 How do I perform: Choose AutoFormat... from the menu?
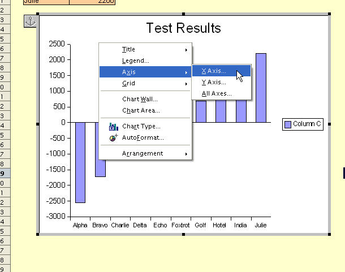click(145, 138)
